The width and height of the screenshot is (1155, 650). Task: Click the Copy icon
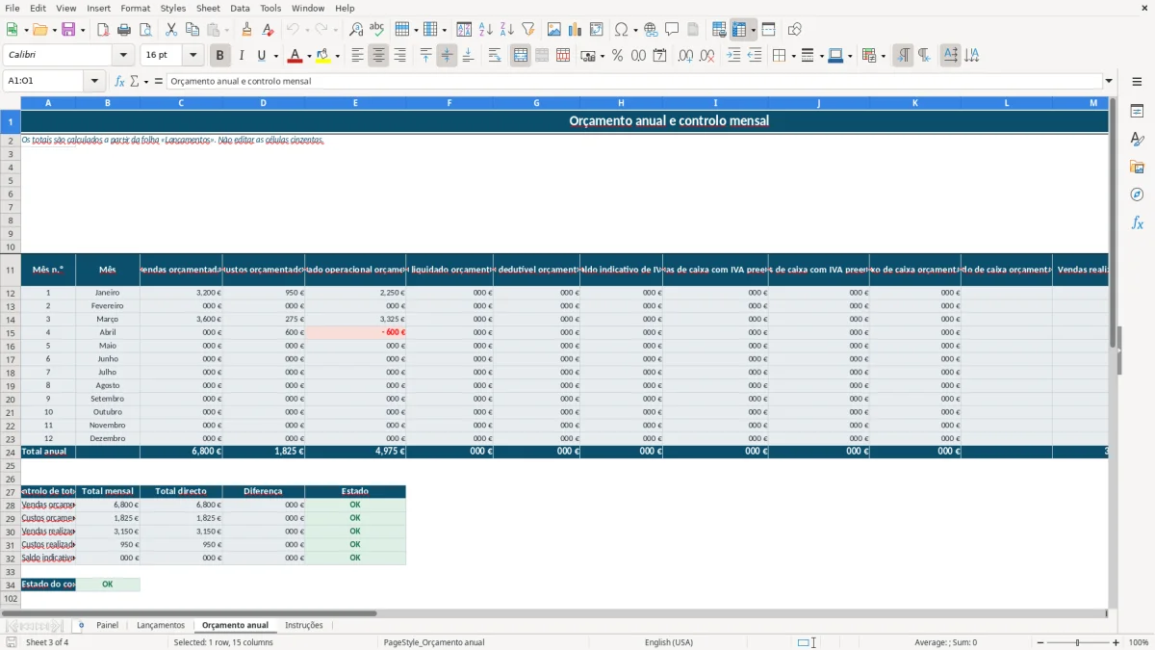(192, 30)
